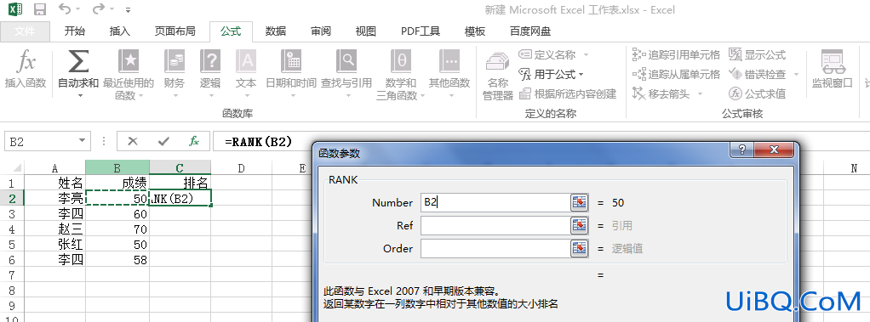Viewport: 870px width, 322px height.
Task: Open Customize Quick Access Toolbar dropdown
Action: click(x=129, y=10)
